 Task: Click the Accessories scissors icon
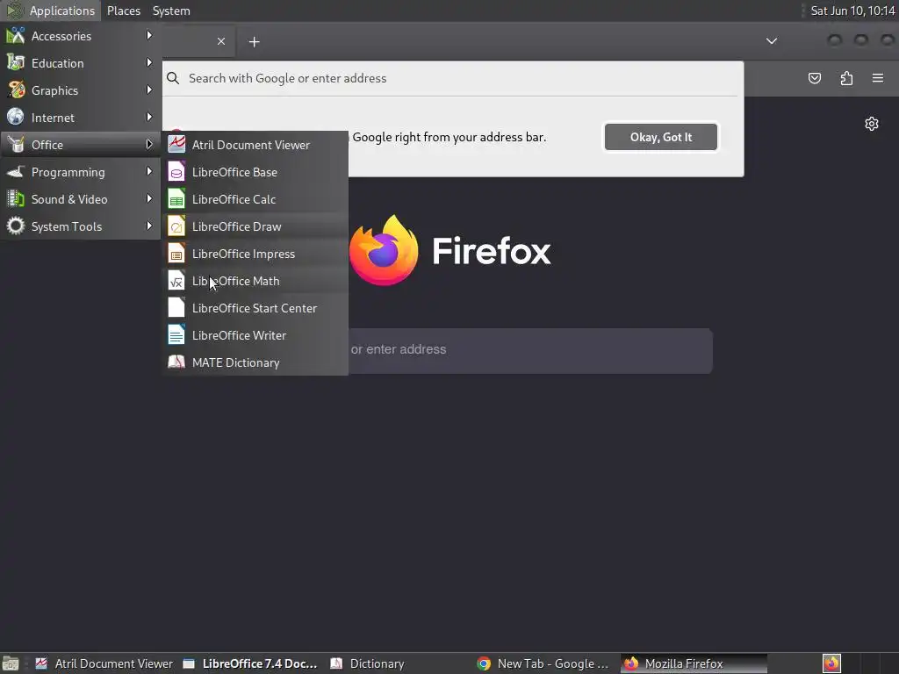[x=16, y=35]
